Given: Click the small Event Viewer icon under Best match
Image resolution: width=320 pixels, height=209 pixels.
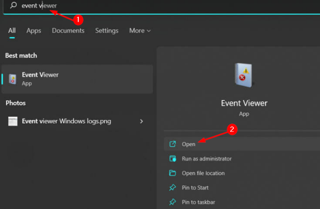Looking at the screenshot, I should 13,79.
